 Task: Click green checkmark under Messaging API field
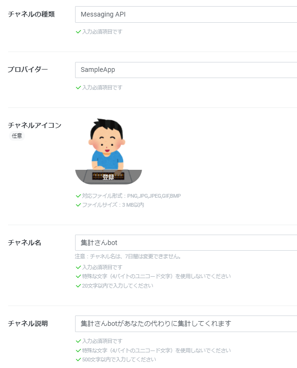pos(78,32)
